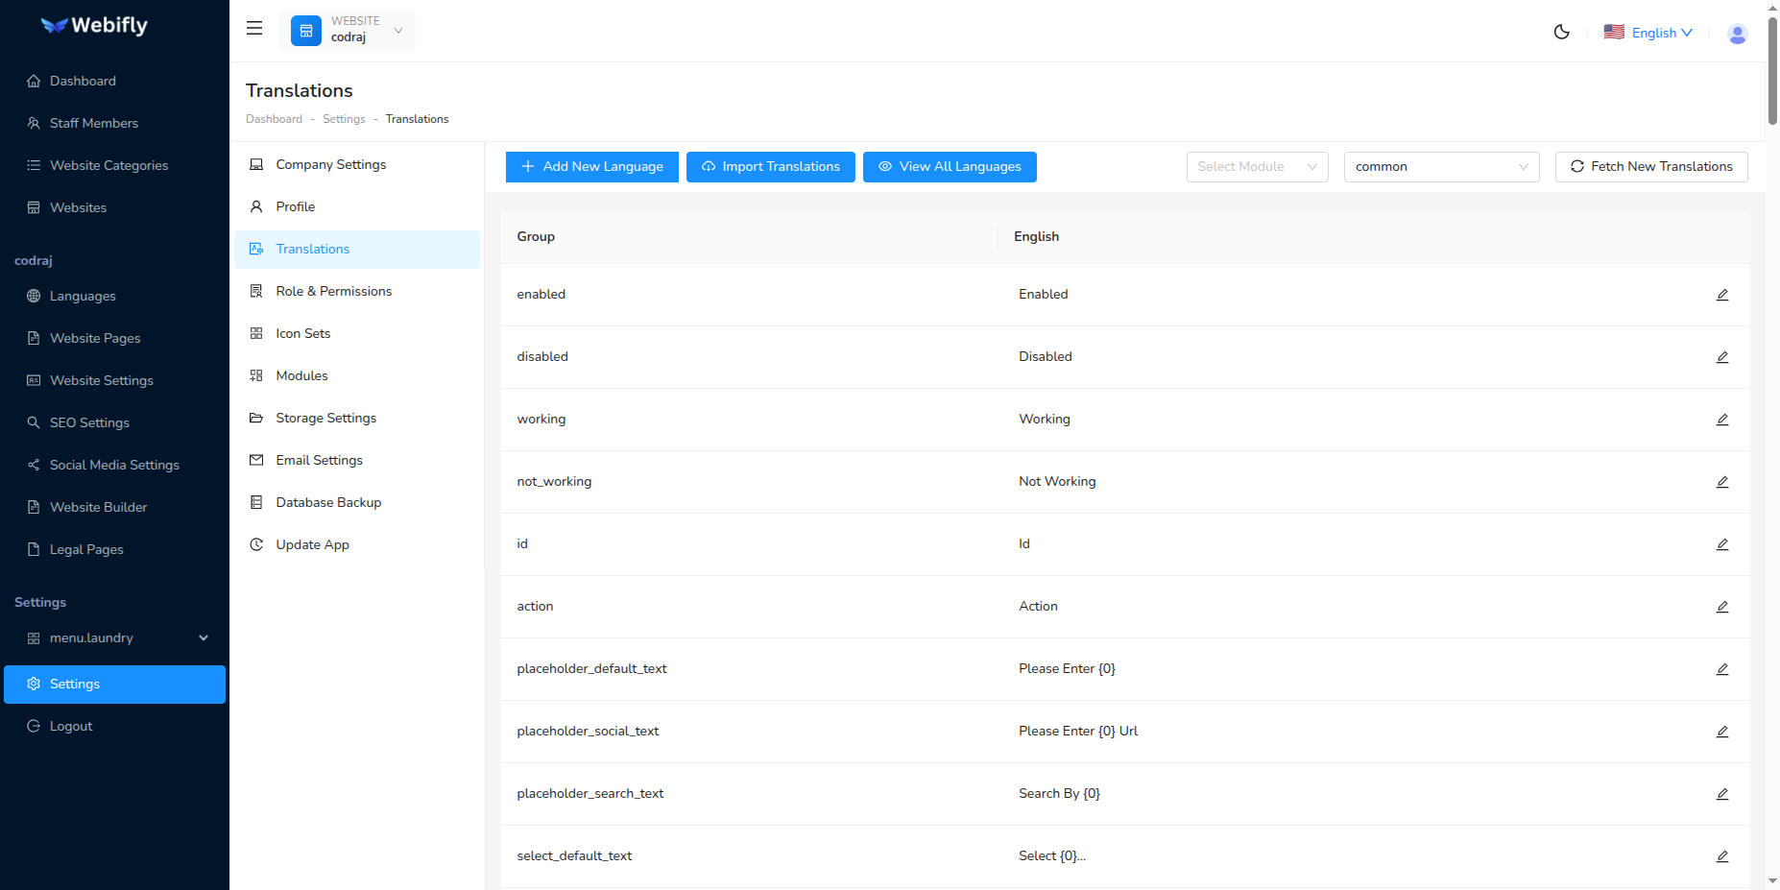Edit the 'disabled' translation row
The height and width of the screenshot is (890, 1780).
coord(1721,357)
